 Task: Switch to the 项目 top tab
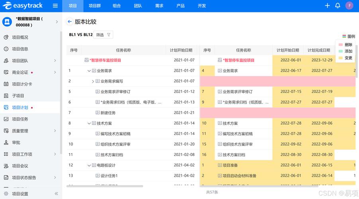click(x=73, y=6)
